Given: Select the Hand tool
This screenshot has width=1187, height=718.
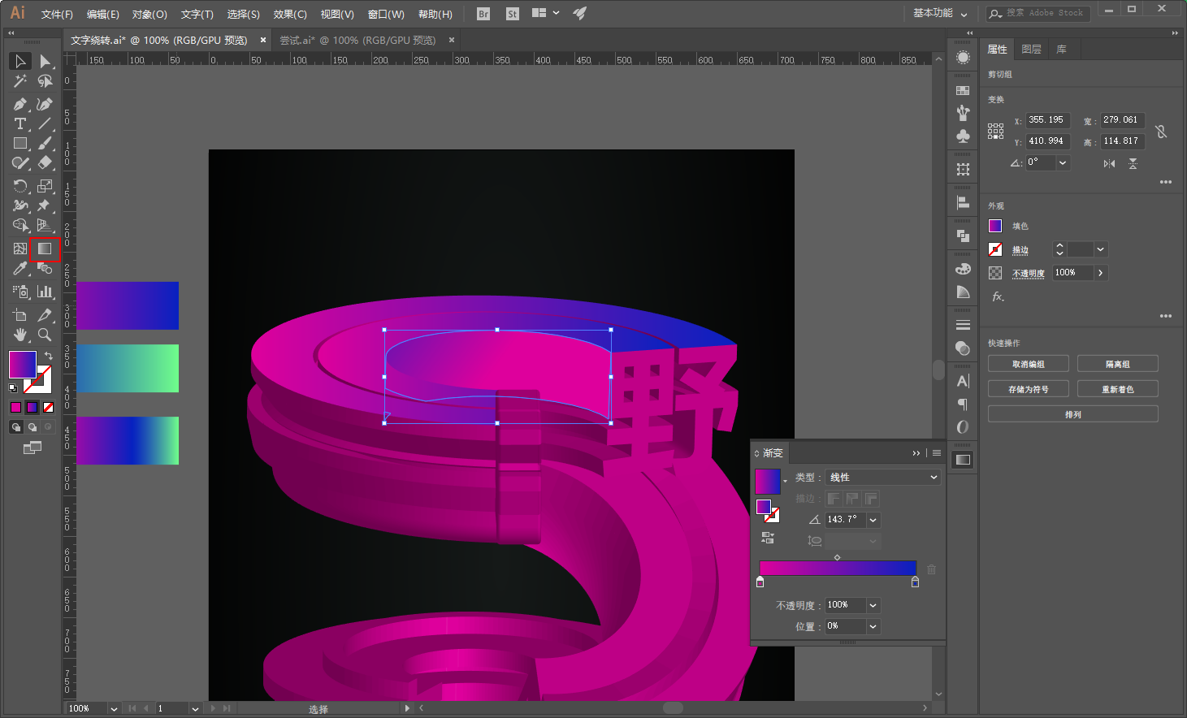Looking at the screenshot, I should pos(20,335).
